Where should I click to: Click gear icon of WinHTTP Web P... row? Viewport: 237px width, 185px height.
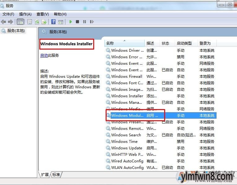pos(108,154)
